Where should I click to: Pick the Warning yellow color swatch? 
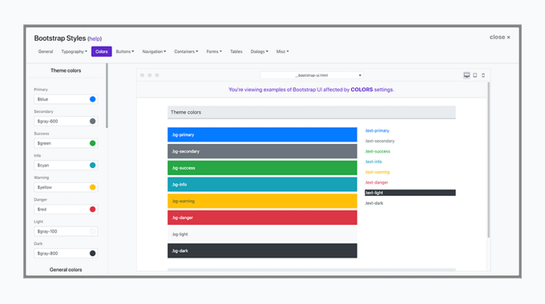[92, 187]
